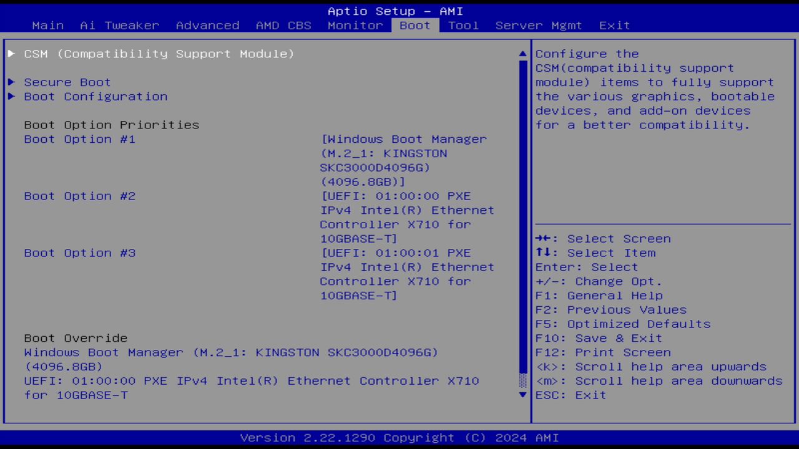The width and height of the screenshot is (799, 449).
Task: Click the arrow beside CSM entry
Action: pos(11,54)
